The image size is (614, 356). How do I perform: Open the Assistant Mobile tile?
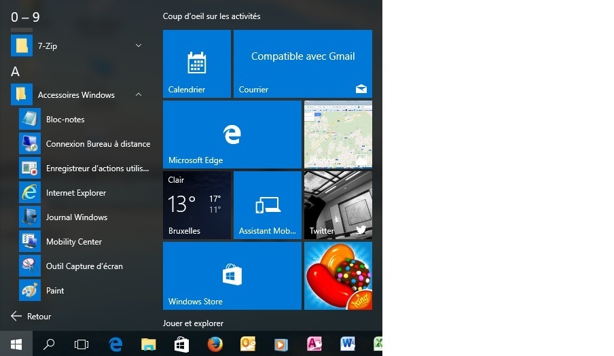point(268,204)
